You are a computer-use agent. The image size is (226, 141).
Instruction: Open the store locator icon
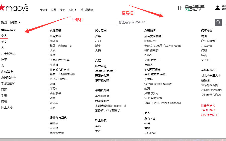pyautogui.click(x=181, y=8)
